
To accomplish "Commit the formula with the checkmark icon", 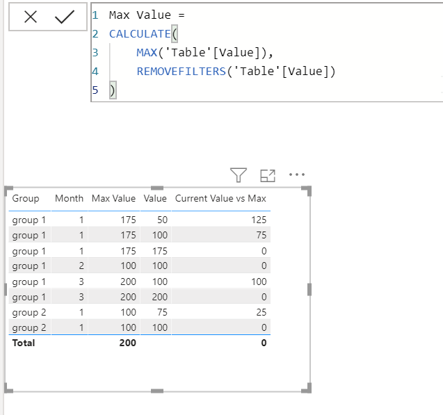I will pyautogui.click(x=65, y=17).
